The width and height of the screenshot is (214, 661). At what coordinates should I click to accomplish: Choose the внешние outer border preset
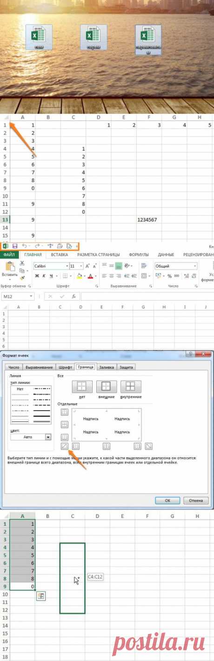107,386
